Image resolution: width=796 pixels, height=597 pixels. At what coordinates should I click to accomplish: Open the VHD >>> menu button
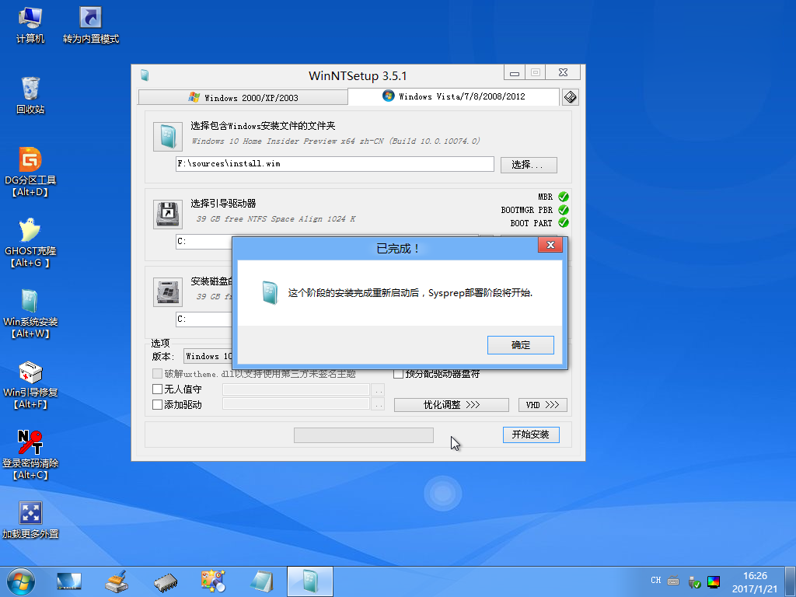pos(543,404)
